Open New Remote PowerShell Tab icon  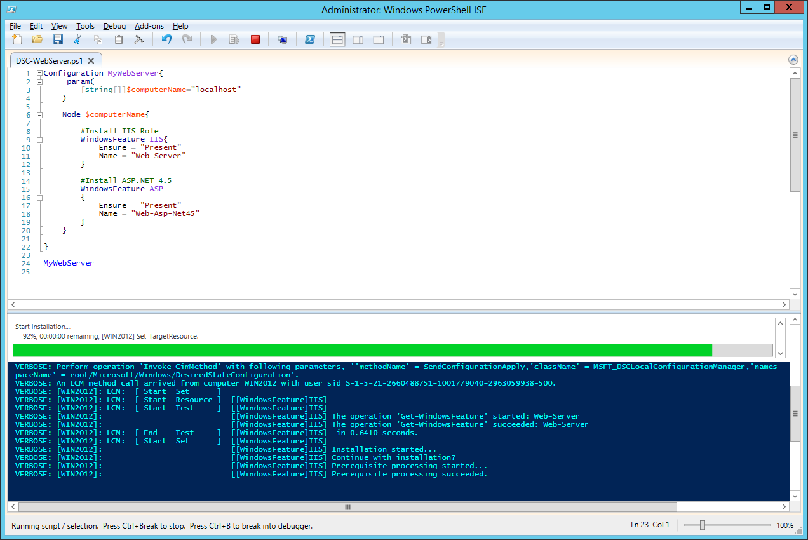(x=283, y=39)
